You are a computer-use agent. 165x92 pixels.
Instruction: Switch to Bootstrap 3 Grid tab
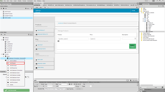[x=43, y=82]
